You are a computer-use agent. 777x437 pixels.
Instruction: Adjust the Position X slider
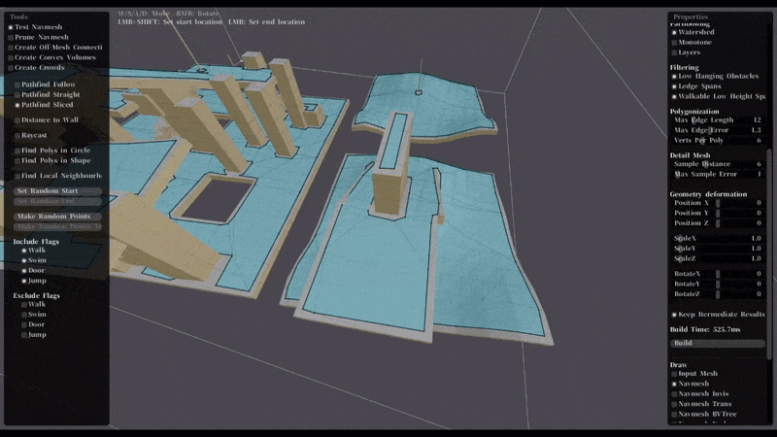pyautogui.click(x=718, y=203)
